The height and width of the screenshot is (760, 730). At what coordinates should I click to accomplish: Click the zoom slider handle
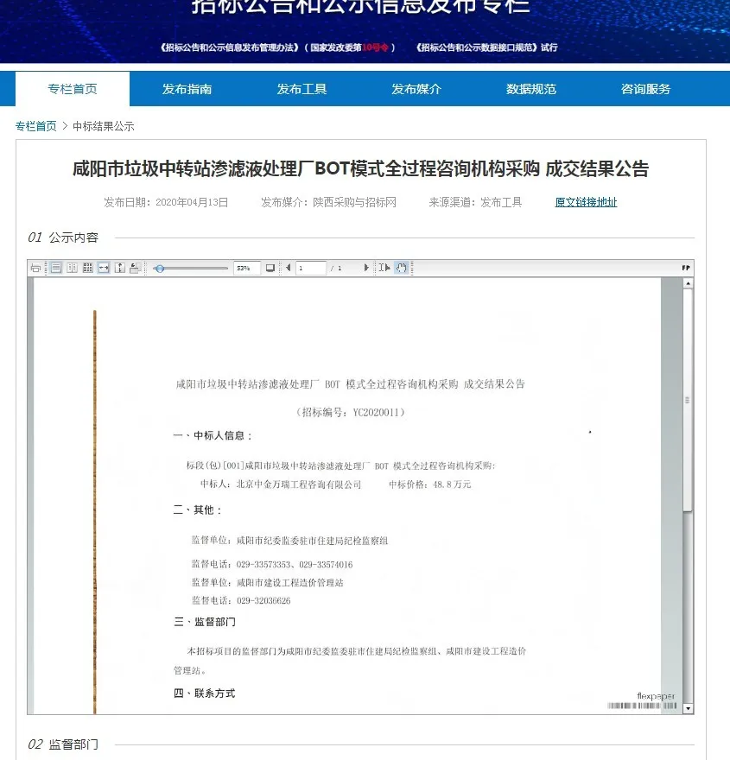pos(160,269)
